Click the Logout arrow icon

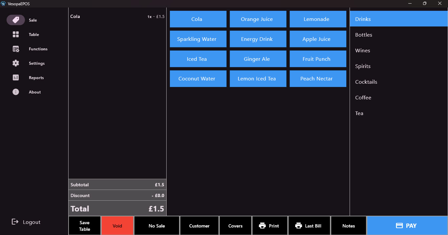click(x=15, y=222)
